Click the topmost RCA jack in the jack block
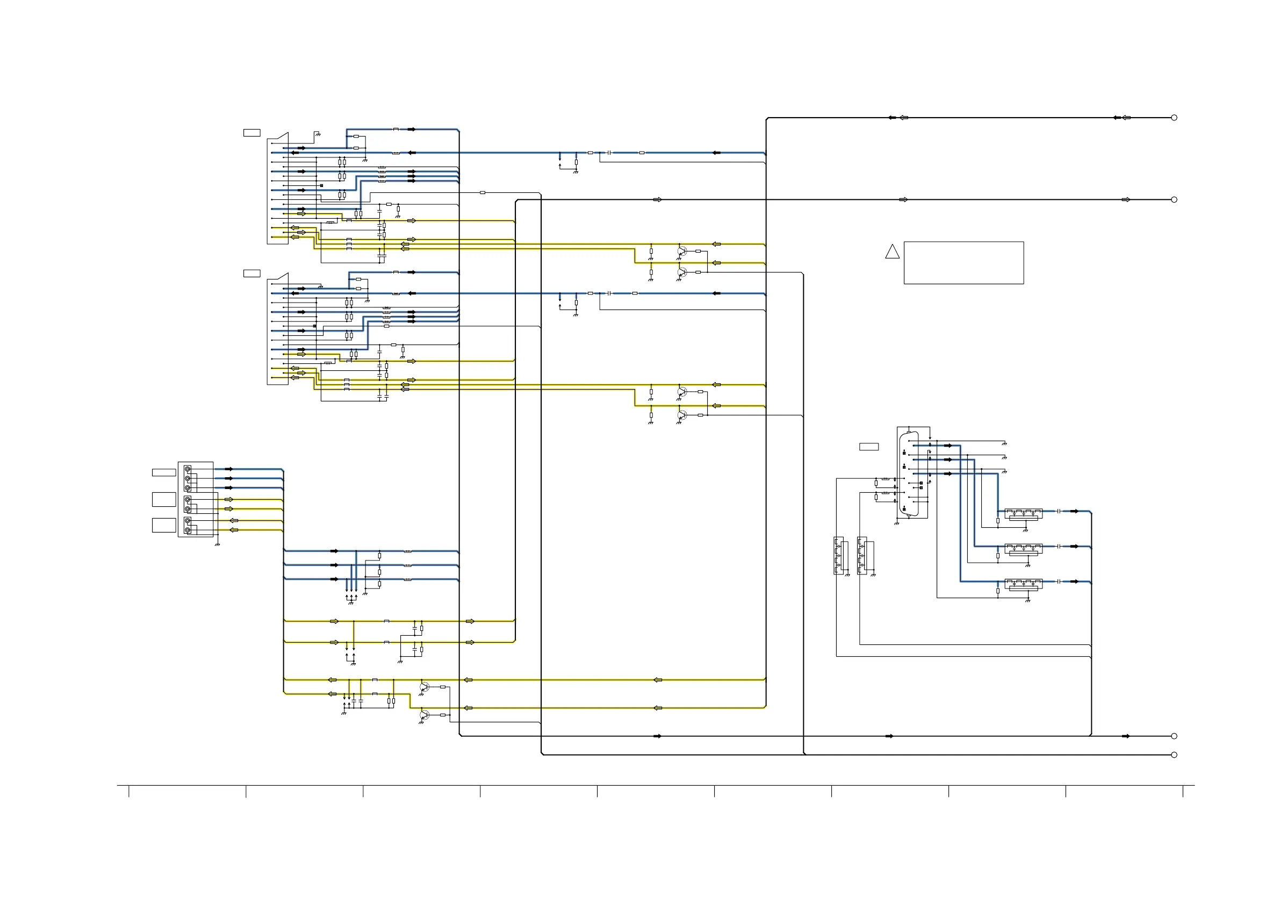This screenshot has width=1280, height=905. pos(188,470)
